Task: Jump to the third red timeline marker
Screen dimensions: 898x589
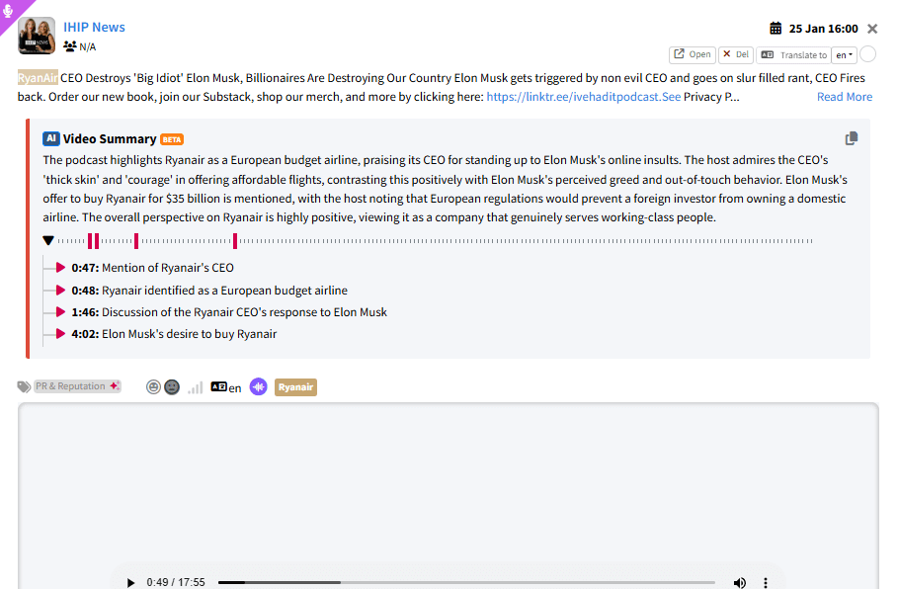Action: pyautogui.click(x=136, y=241)
